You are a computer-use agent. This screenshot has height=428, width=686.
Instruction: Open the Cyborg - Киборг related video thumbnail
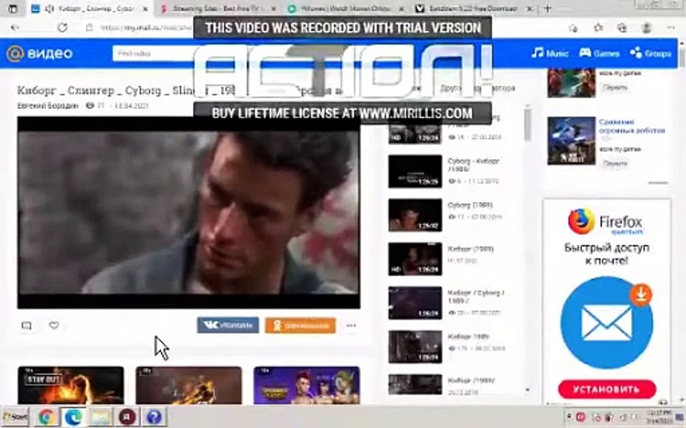(x=414, y=171)
